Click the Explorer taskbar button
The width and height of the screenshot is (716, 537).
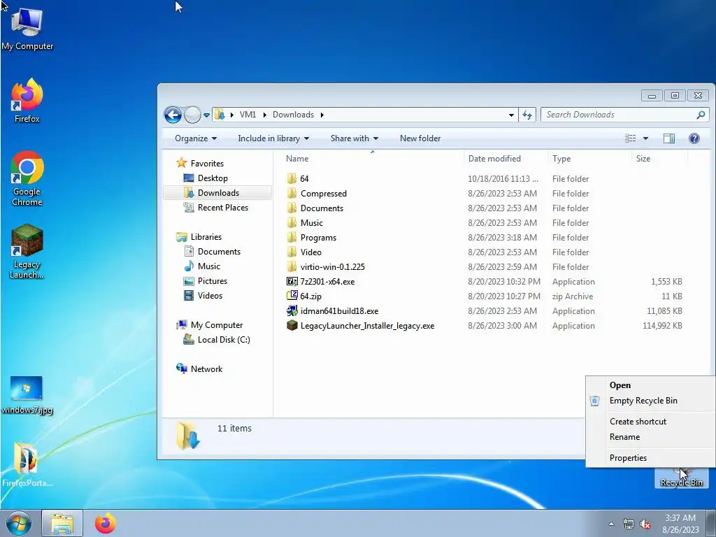point(62,523)
